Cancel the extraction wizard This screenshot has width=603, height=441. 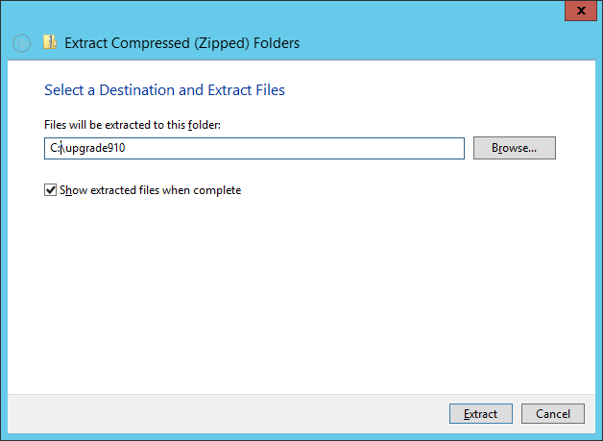point(552,414)
